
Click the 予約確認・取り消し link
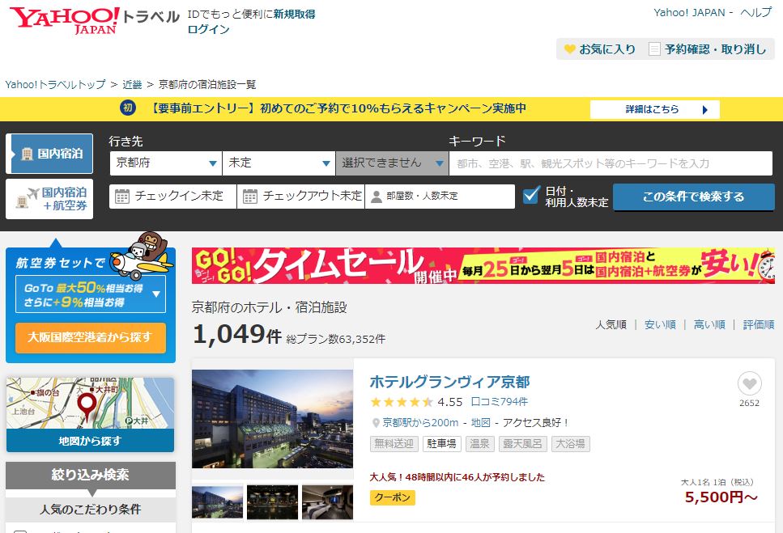point(715,49)
